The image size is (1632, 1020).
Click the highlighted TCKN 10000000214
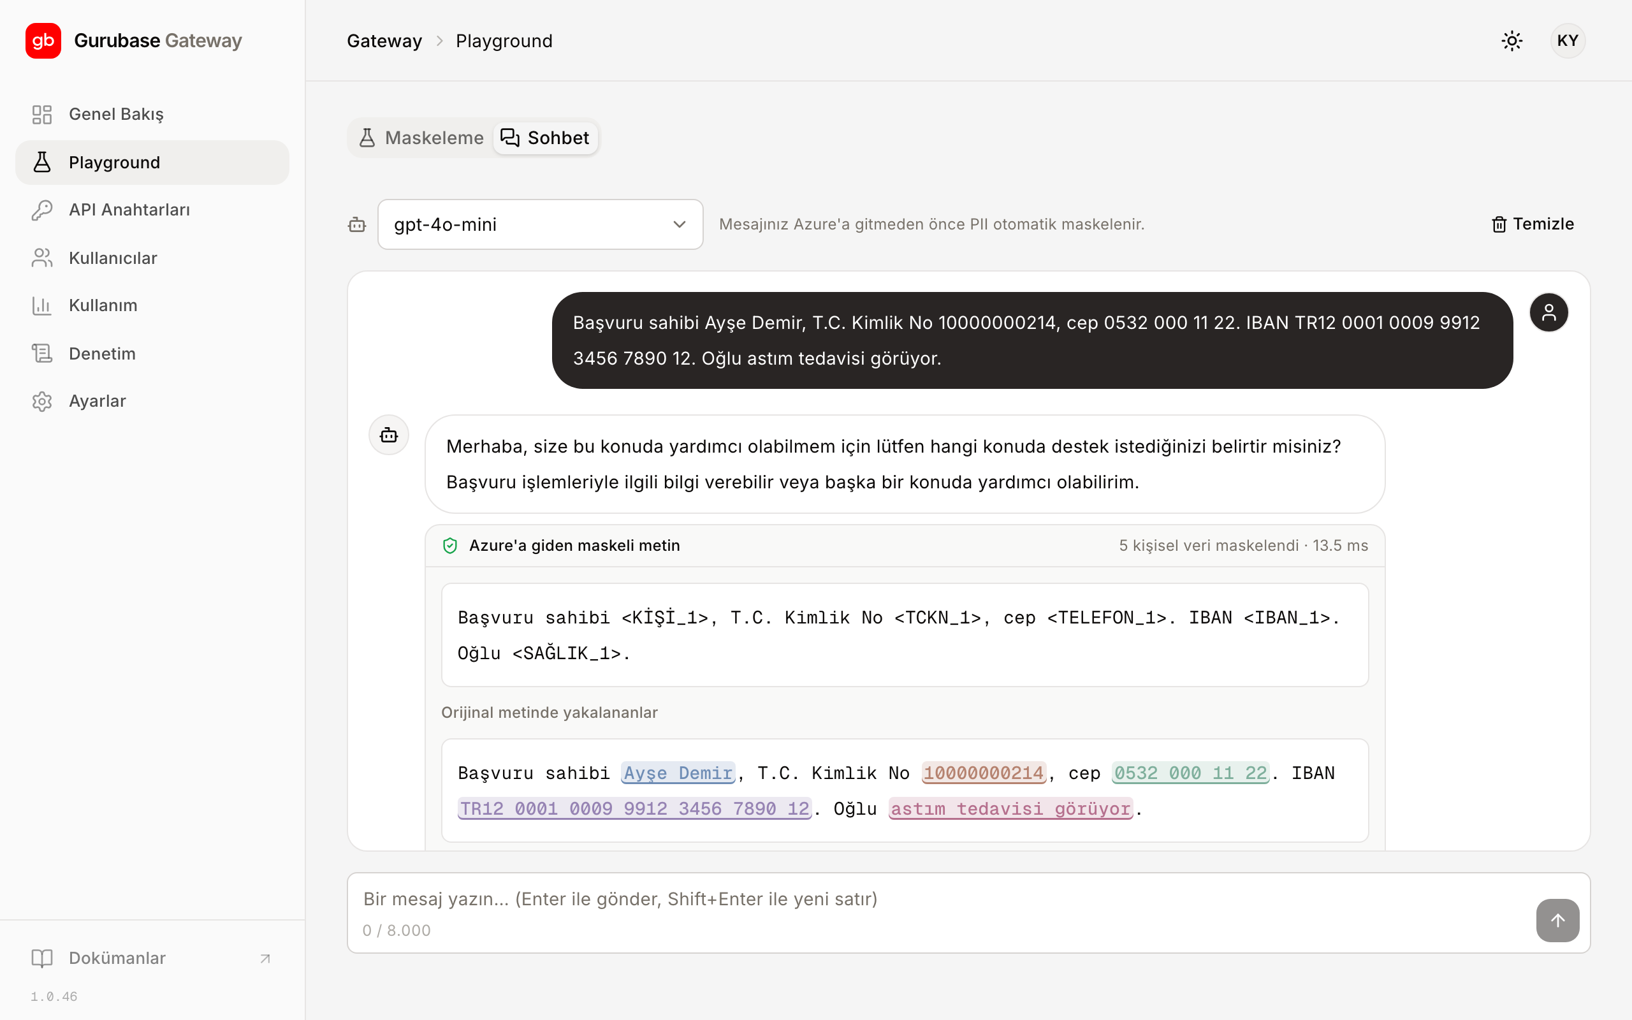tap(983, 773)
